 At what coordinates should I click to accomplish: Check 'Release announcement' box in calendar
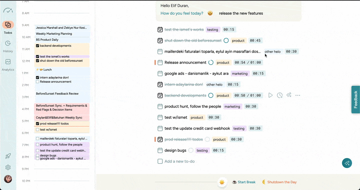click(x=37, y=82)
